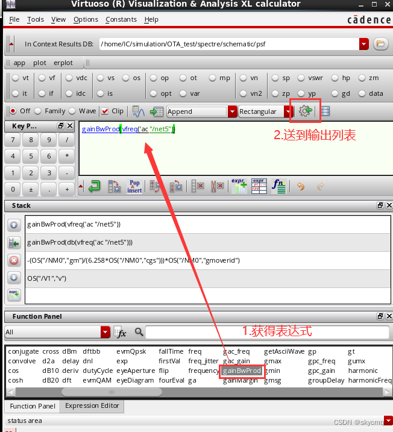Open the Append mode dropdown
This screenshot has width=393, height=432.
[232, 111]
